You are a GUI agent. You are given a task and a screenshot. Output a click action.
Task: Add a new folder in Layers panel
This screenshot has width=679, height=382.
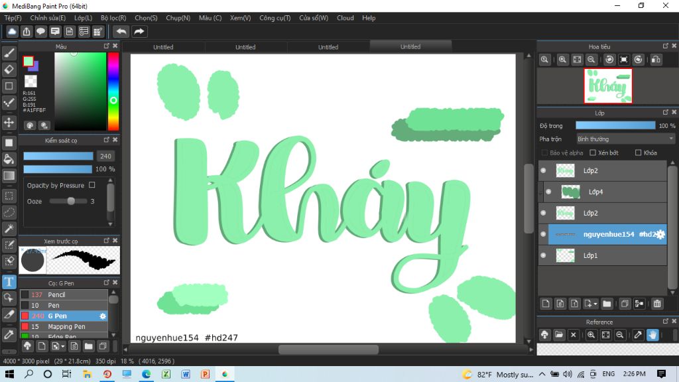(607, 304)
